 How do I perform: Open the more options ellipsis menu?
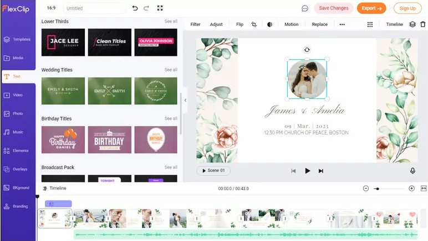342,24
